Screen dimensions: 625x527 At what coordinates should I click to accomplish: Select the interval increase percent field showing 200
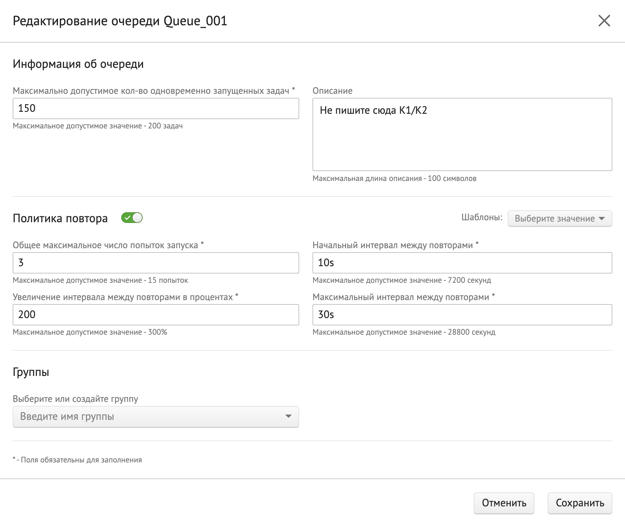156,315
